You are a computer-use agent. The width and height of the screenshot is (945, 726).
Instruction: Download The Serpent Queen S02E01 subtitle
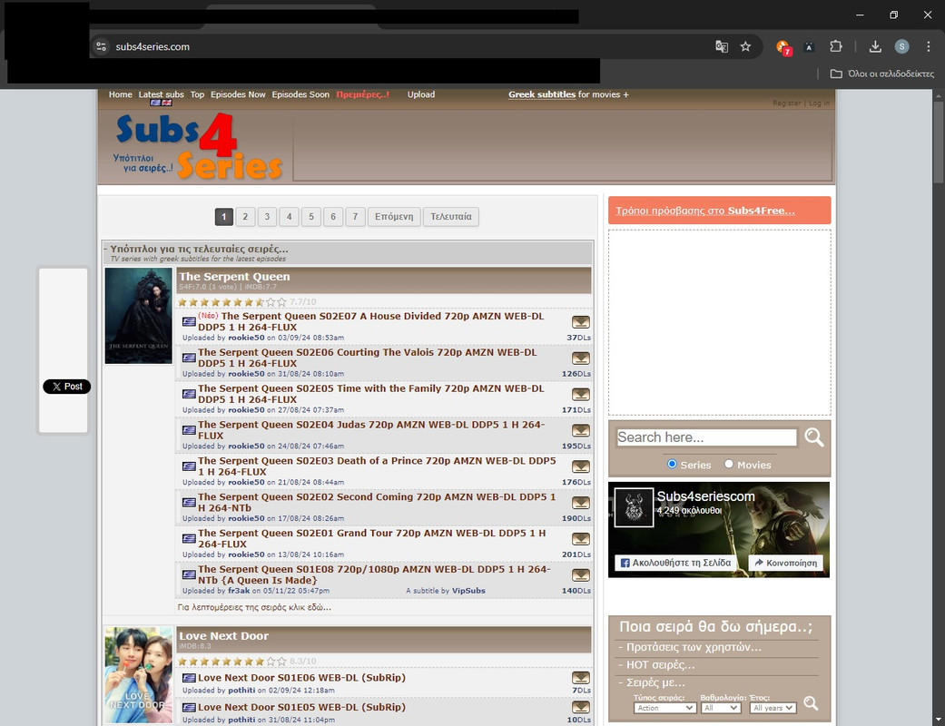pos(580,539)
